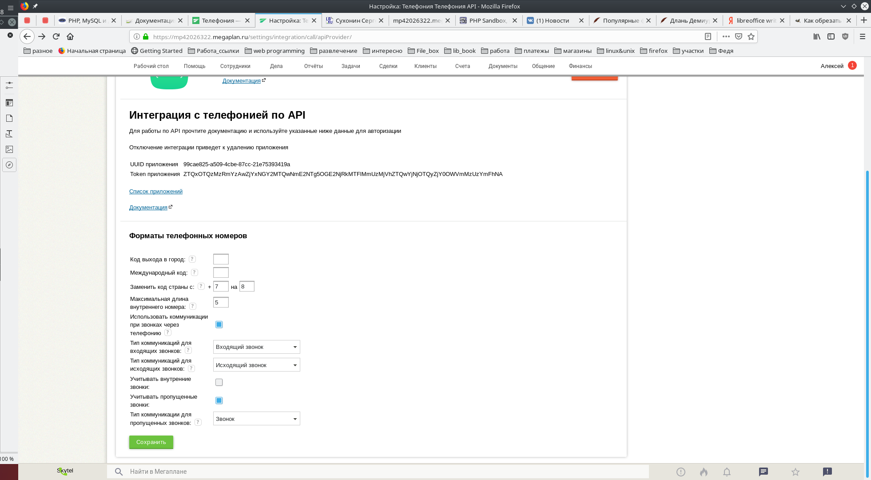The width and height of the screenshot is (871, 480).
Task: Open the Сделки menu item
Action: (388, 66)
